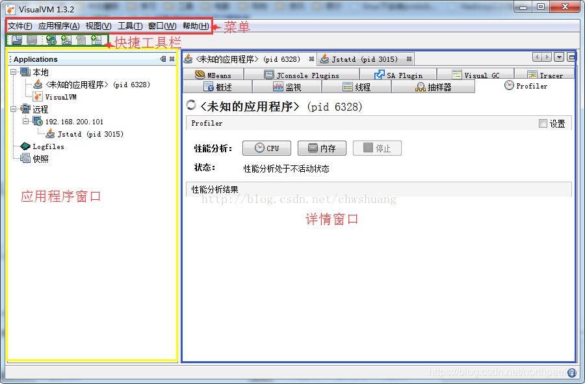Click the VisualVM app icon in tree
This screenshot has height=384, width=585.
pos(38,97)
